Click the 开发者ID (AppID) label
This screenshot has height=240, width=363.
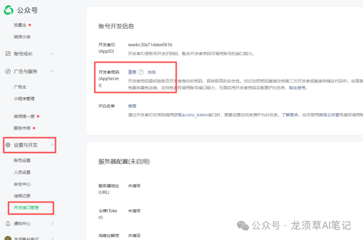tap(107, 48)
